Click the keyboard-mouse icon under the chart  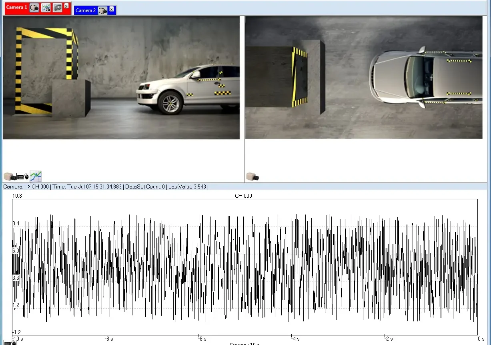tap(10, 343)
